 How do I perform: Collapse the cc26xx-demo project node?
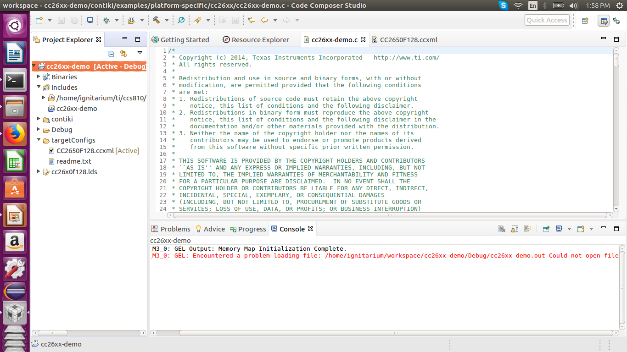pos(34,66)
